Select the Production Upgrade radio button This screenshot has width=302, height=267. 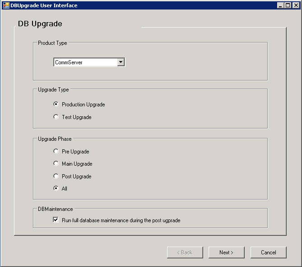coord(56,104)
